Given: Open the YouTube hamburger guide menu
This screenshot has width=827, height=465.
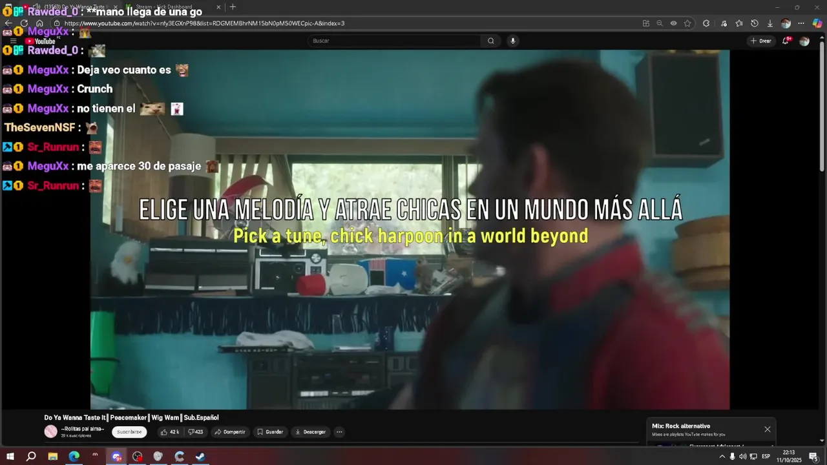Looking at the screenshot, I should pyautogui.click(x=13, y=41).
